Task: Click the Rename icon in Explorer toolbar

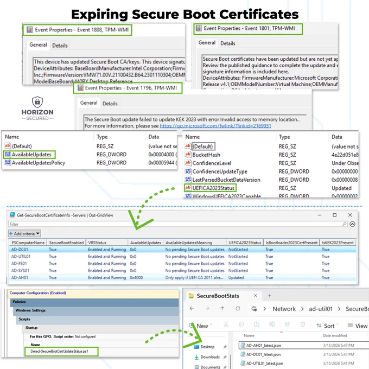Action: (x=272, y=325)
